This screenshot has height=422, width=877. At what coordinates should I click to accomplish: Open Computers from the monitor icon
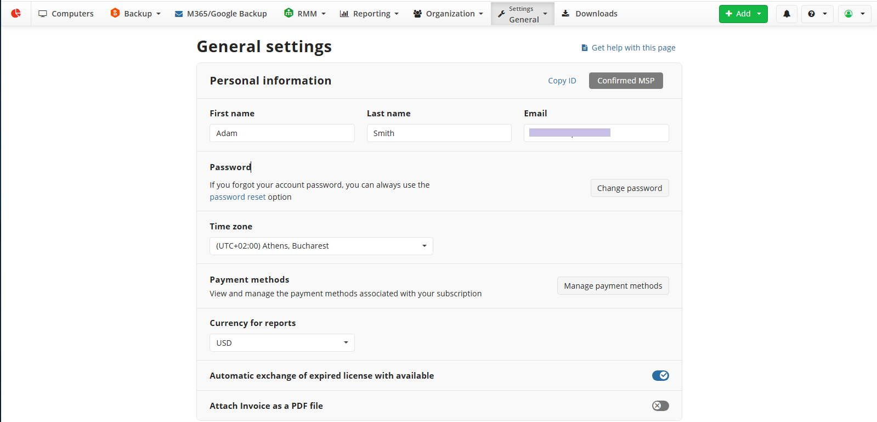43,14
